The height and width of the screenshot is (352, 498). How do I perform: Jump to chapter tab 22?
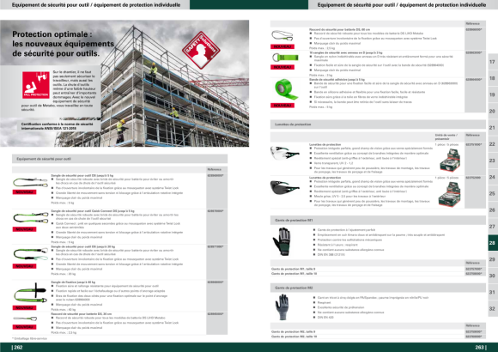493,144
